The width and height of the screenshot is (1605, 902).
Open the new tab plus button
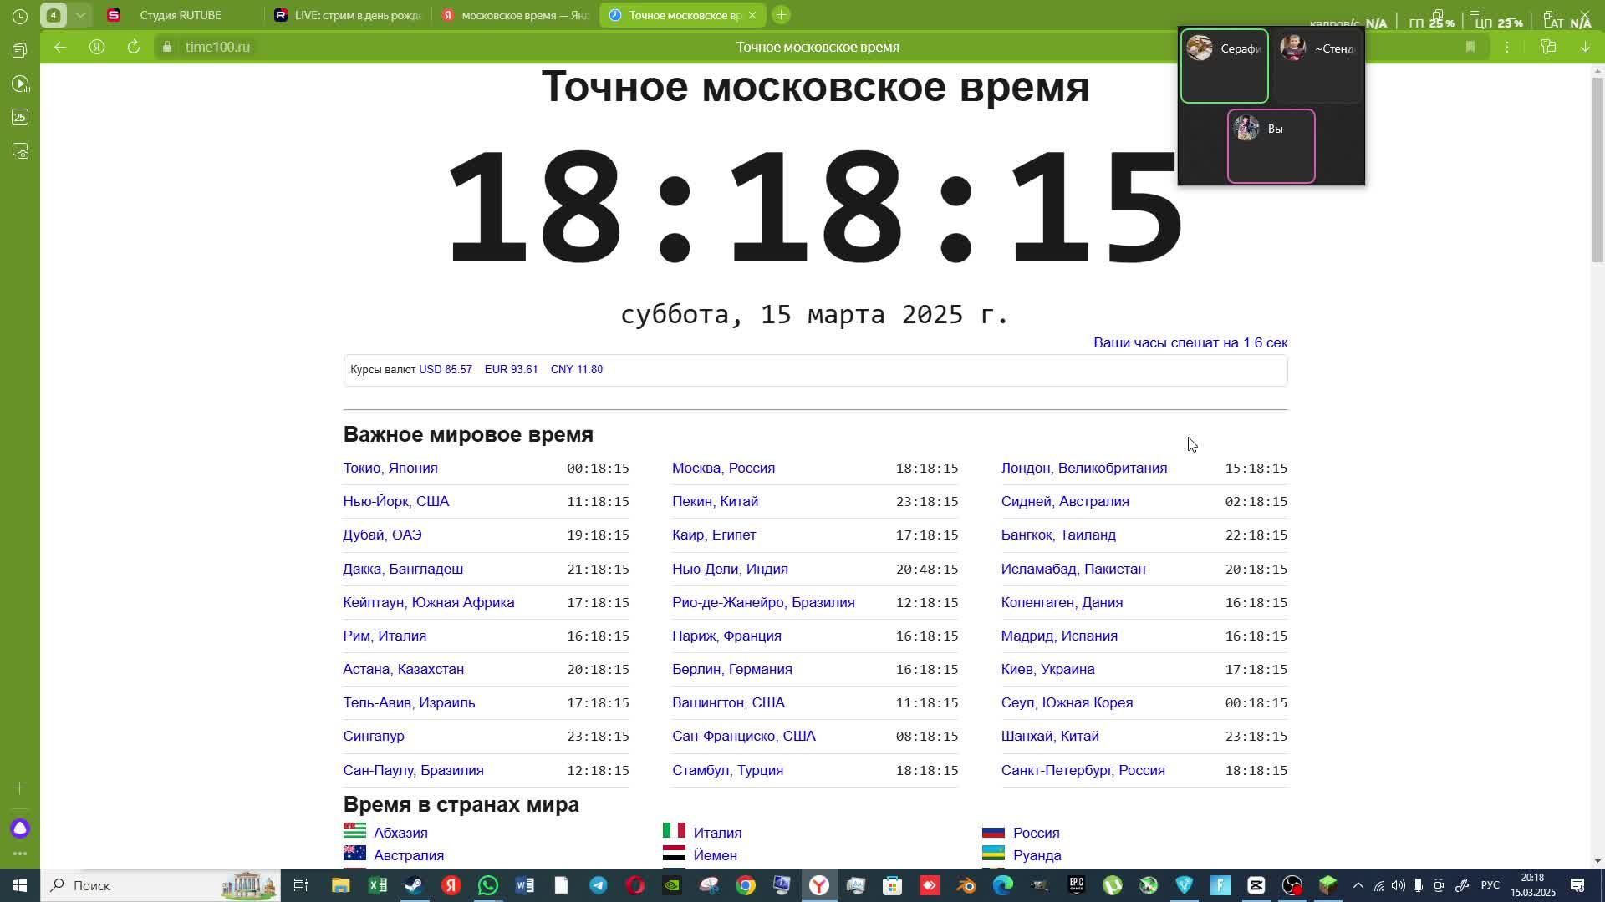[781, 15]
